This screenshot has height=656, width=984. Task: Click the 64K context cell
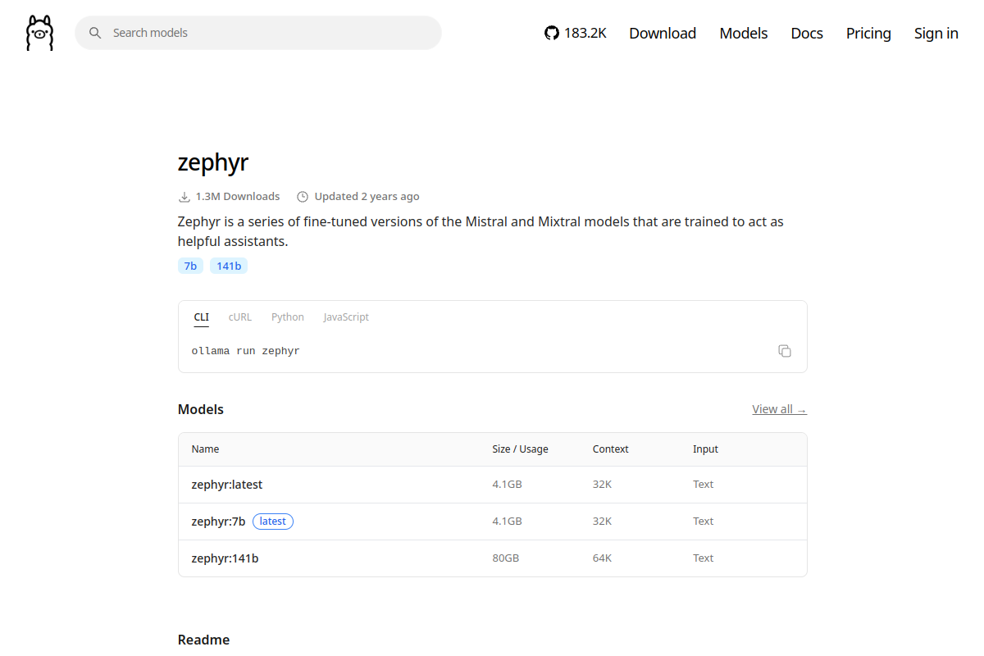(602, 558)
